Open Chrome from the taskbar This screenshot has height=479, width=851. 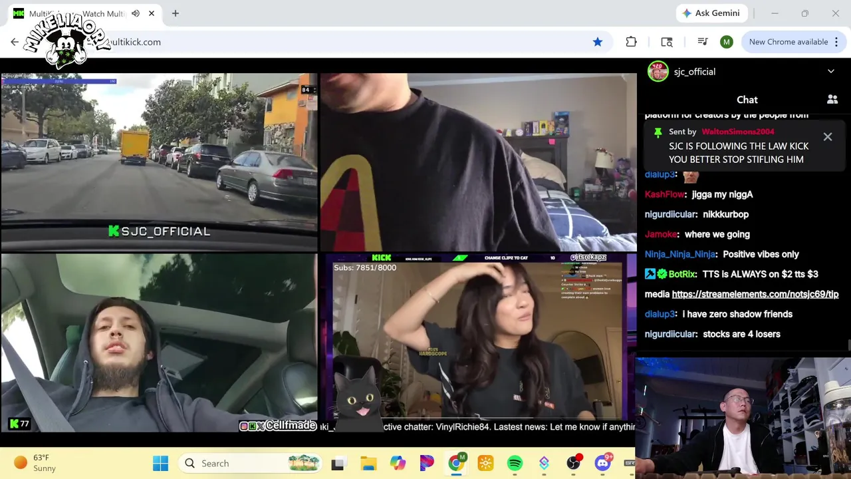tap(456, 463)
